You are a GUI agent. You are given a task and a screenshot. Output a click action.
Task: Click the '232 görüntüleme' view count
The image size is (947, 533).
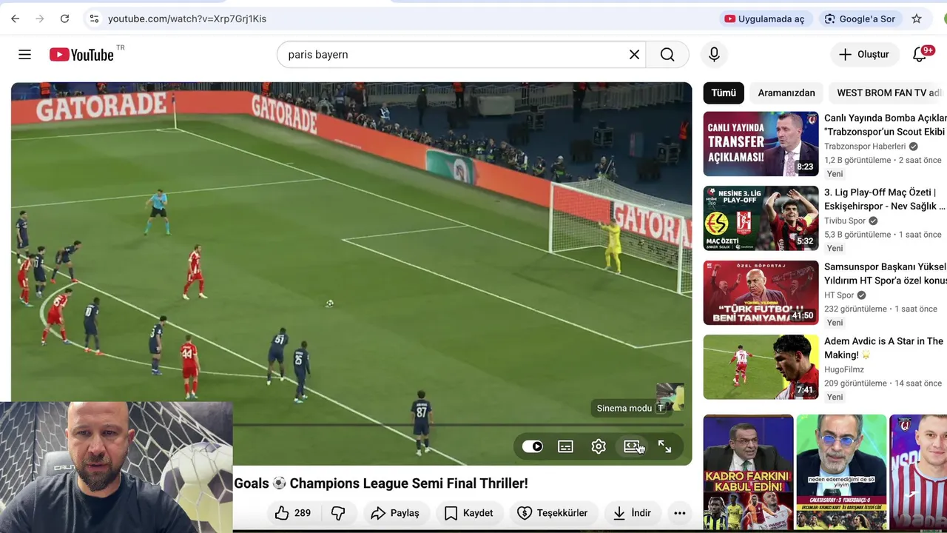tap(855, 309)
